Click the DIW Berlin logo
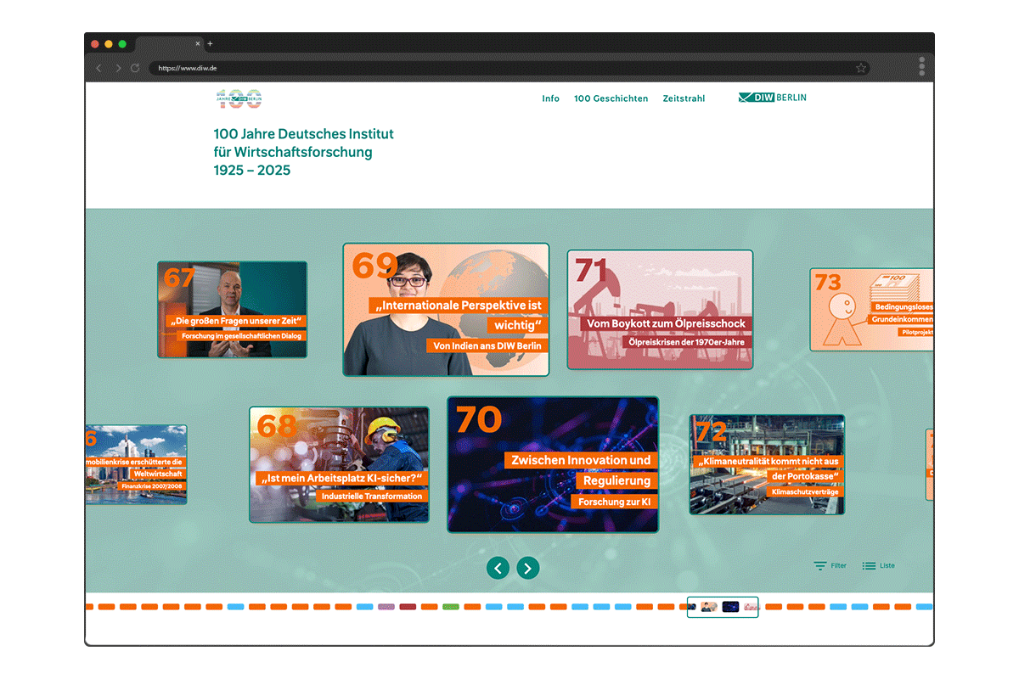The image size is (1019, 679). pyautogui.click(x=772, y=98)
